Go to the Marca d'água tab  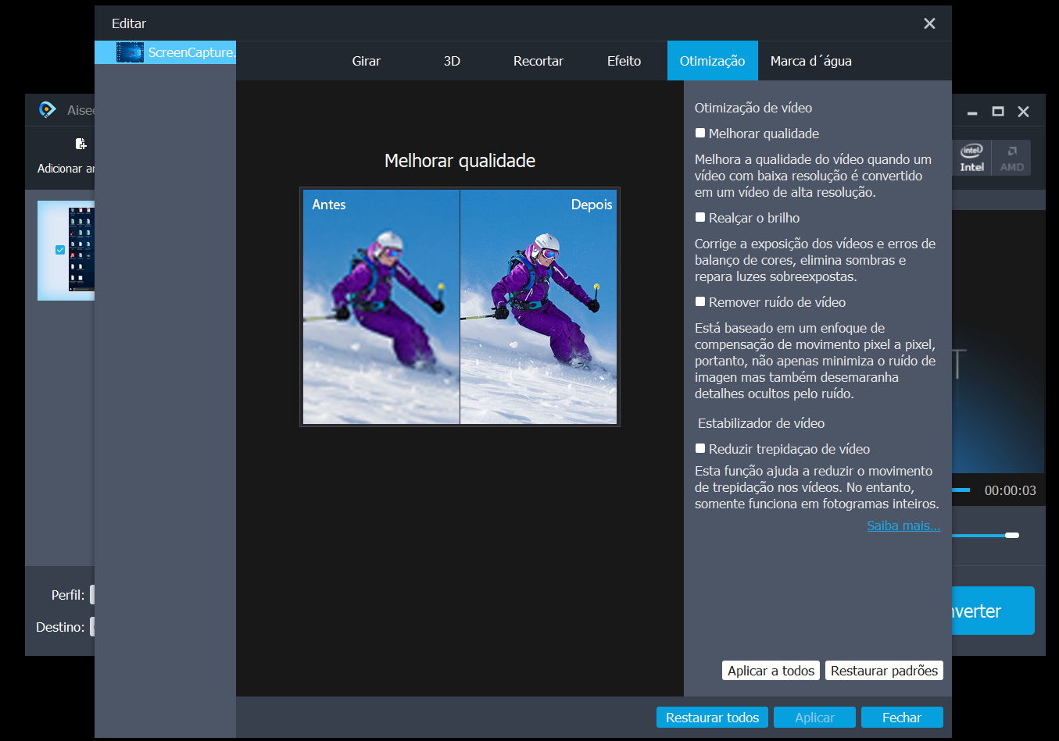810,61
